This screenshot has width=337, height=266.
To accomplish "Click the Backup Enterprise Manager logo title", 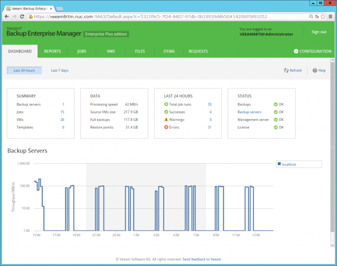I will (44, 34).
